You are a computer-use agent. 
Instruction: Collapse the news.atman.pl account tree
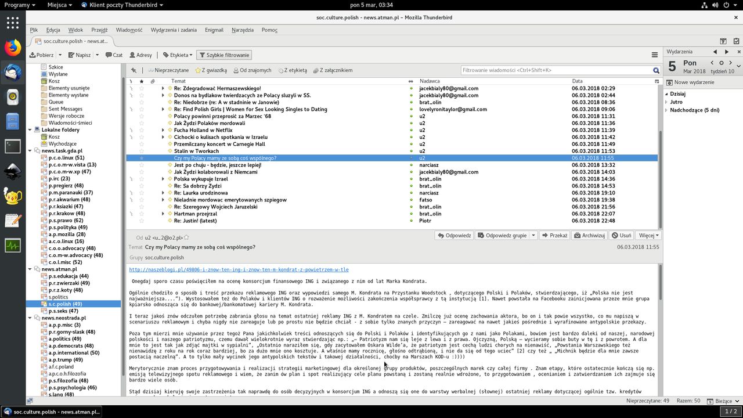click(30, 269)
